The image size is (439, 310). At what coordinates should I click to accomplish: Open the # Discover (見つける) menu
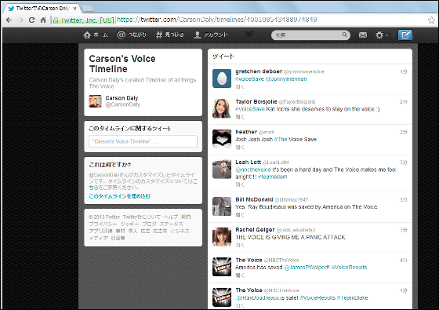(169, 35)
